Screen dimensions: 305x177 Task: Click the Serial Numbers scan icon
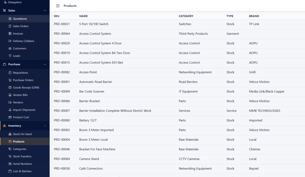pos(10,164)
